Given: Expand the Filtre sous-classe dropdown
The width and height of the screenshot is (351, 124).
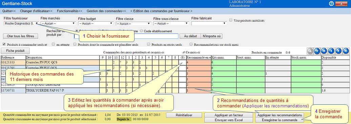Looking at the screenshot, I should click(x=171, y=23).
